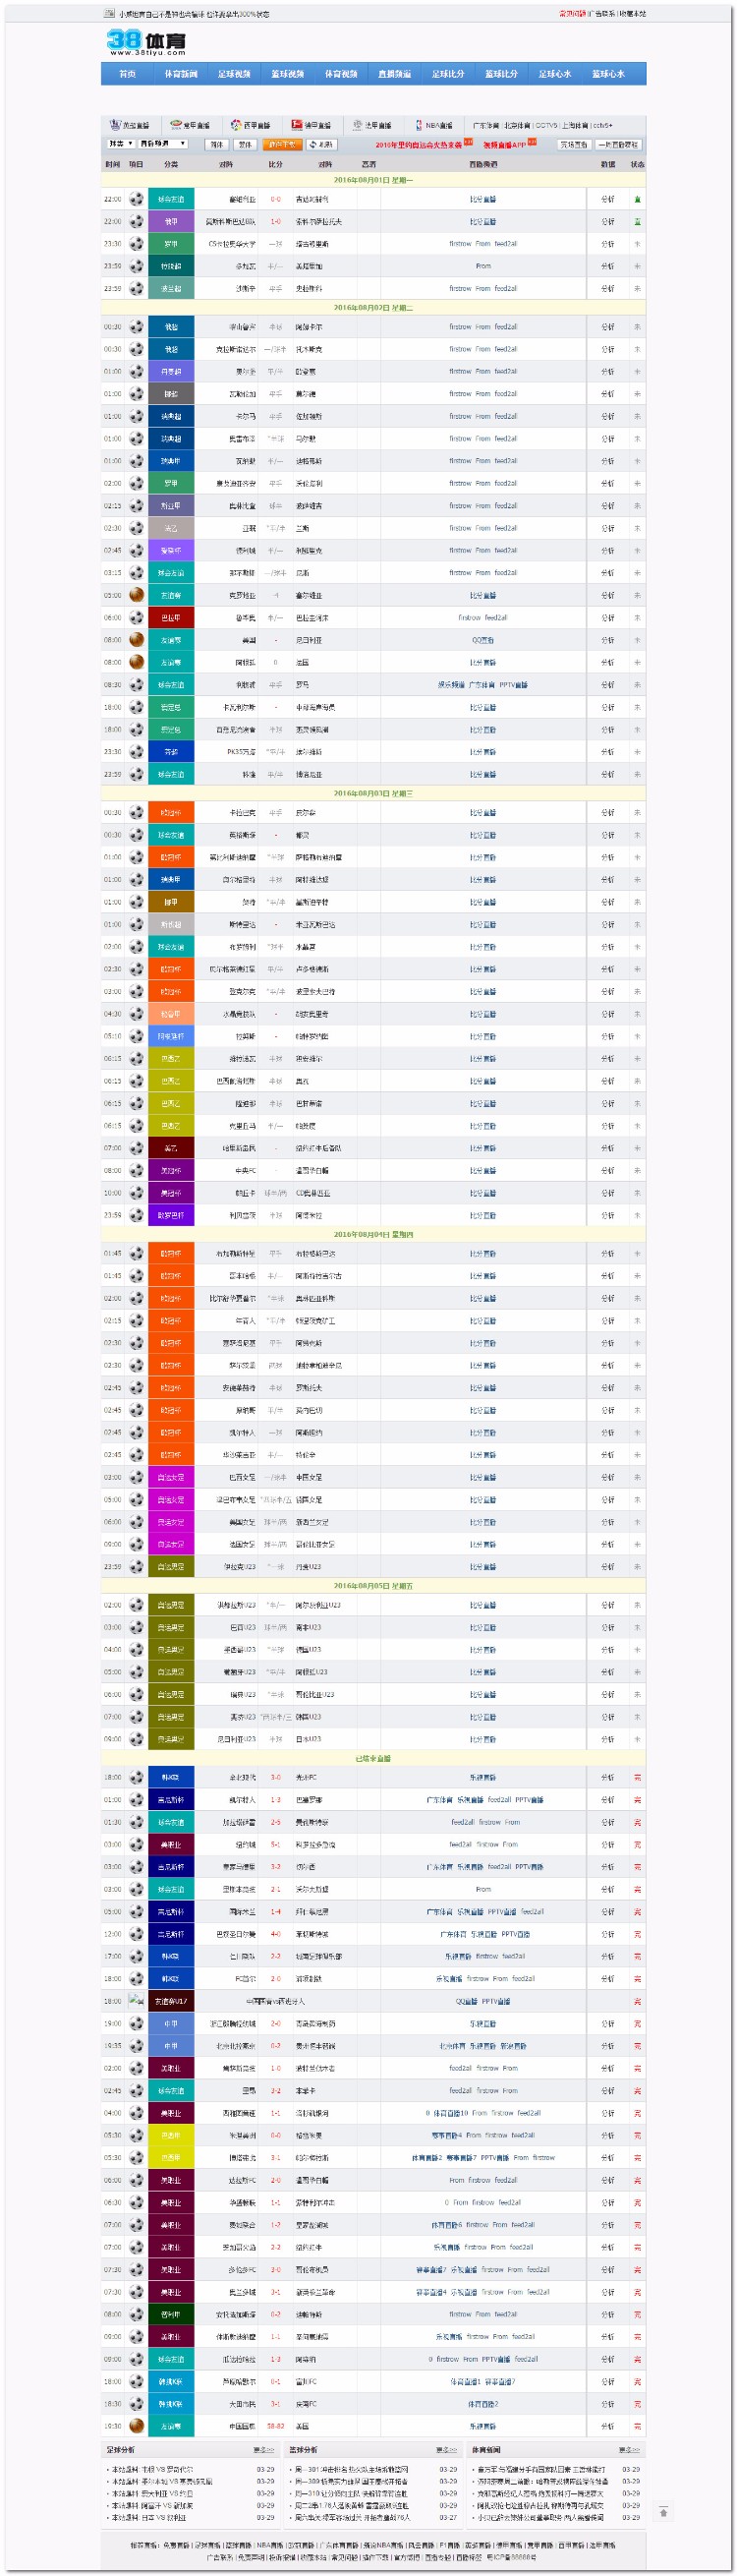This screenshot has height=2576, width=737.
Task: Click the 收藏本站 link at top right
Action: tap(632, 14)
